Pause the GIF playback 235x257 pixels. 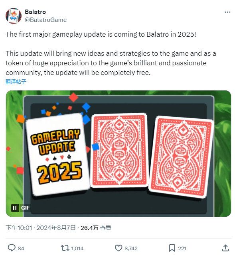pyautogui.click(x=15, y=208)
